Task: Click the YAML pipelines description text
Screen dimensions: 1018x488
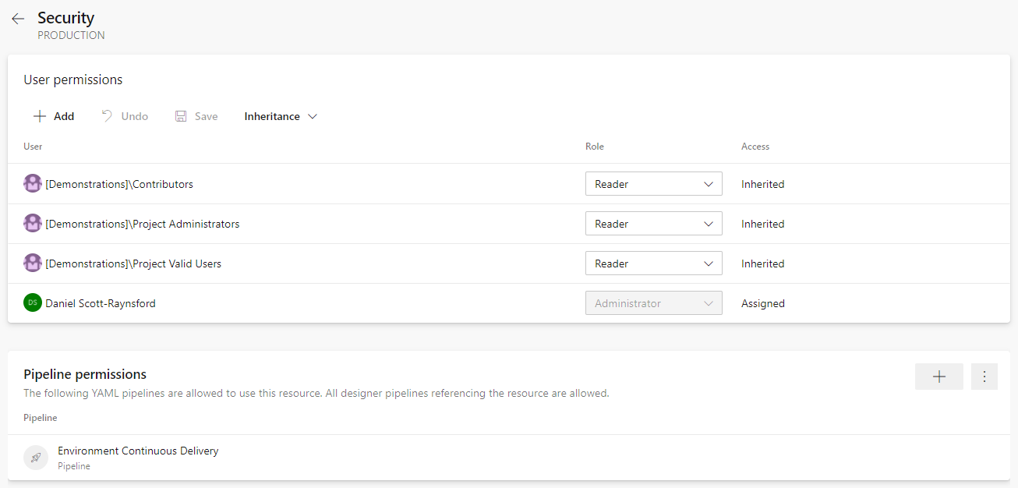Action: (316, 394)
